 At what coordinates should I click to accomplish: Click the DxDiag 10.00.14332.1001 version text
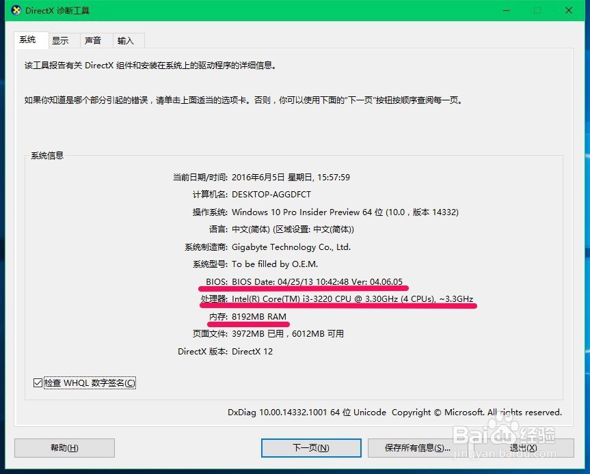(x=278, y=413)
